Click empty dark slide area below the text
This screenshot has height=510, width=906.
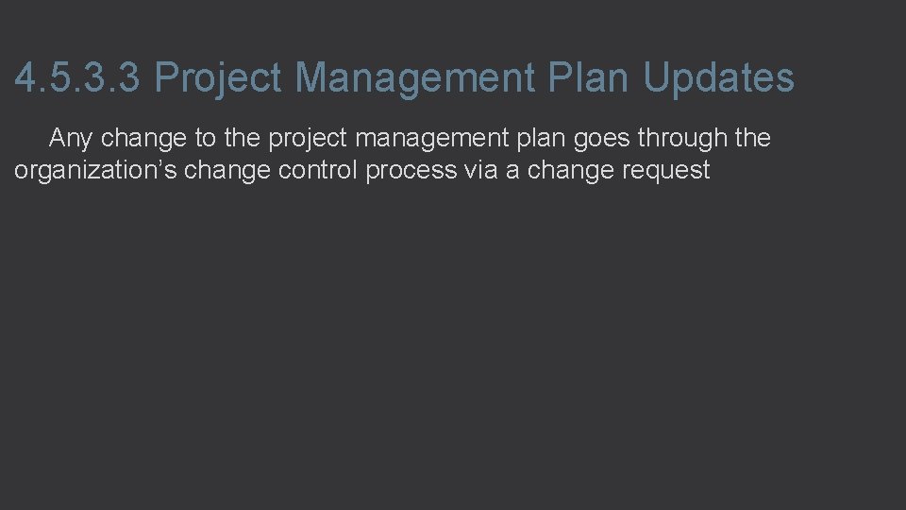coord(453,347)
